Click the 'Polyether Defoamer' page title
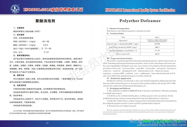Viewport: 187px width, 127px height. pyautogui.click(x=140, y=21)
